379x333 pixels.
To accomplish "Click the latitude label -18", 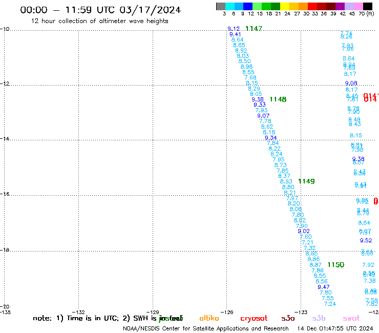I will coord(5,250).
